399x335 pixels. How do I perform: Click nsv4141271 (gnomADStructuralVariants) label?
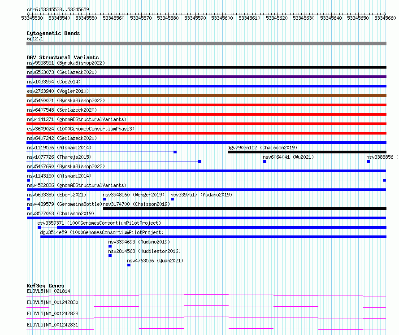click(77, 119)
